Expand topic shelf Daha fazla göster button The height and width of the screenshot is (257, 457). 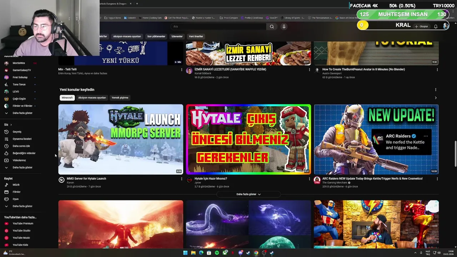coord(248,194)
